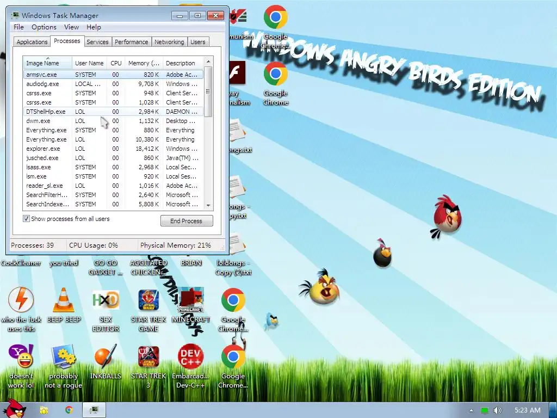557x418 pixels.
Task: Select the armsvc.exe process row
Action: pos(113,75)
